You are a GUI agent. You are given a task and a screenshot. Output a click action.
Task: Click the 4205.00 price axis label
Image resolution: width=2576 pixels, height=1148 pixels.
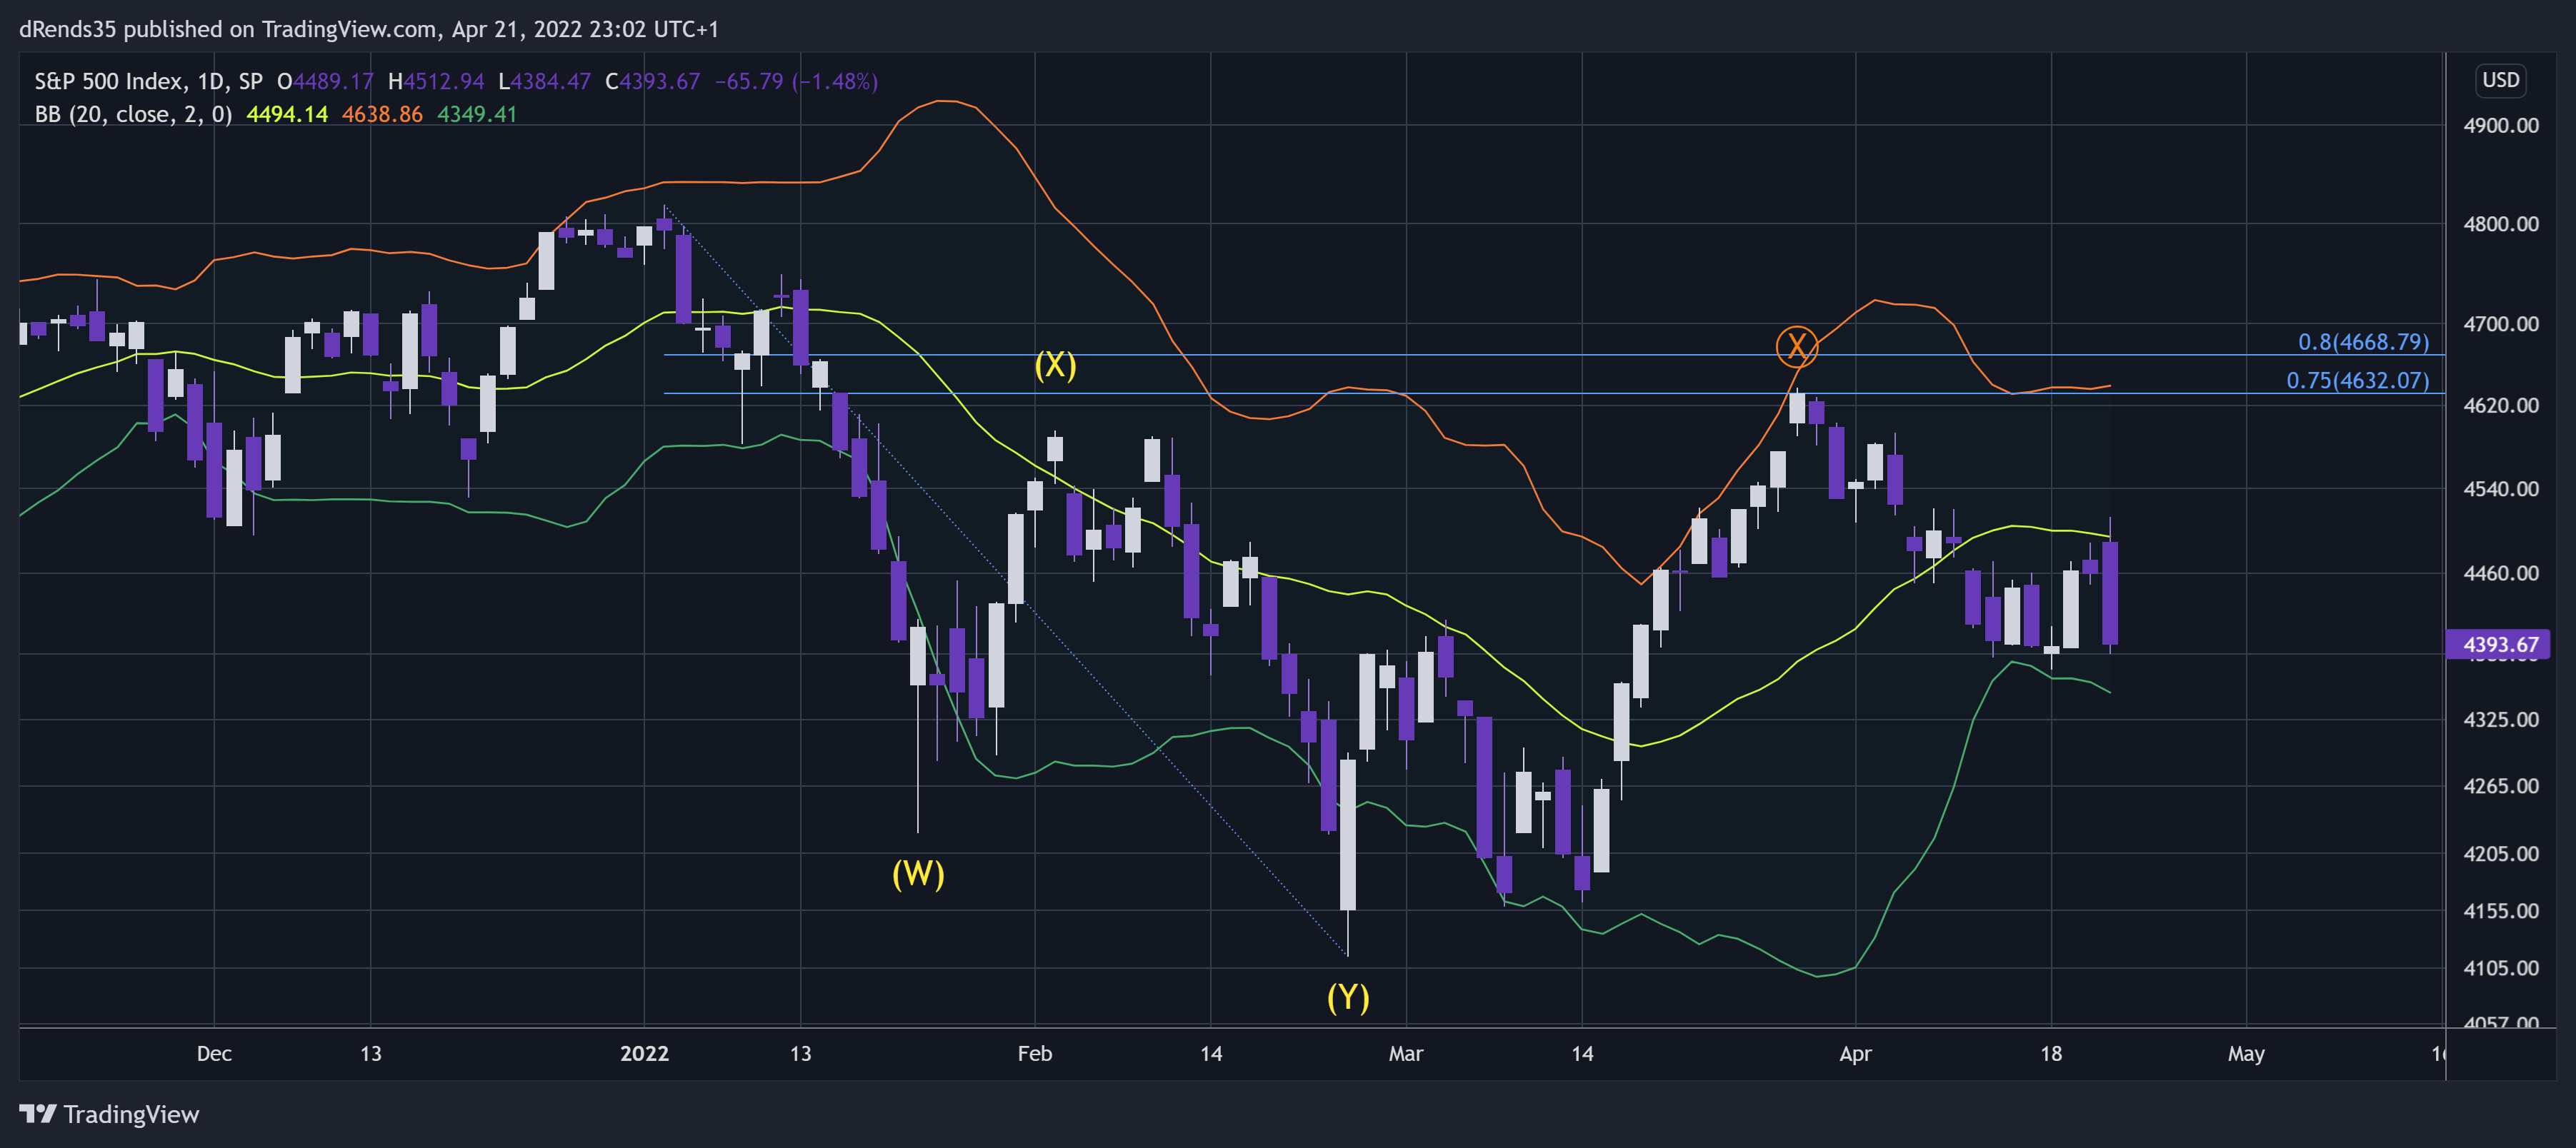[2500, 855]
